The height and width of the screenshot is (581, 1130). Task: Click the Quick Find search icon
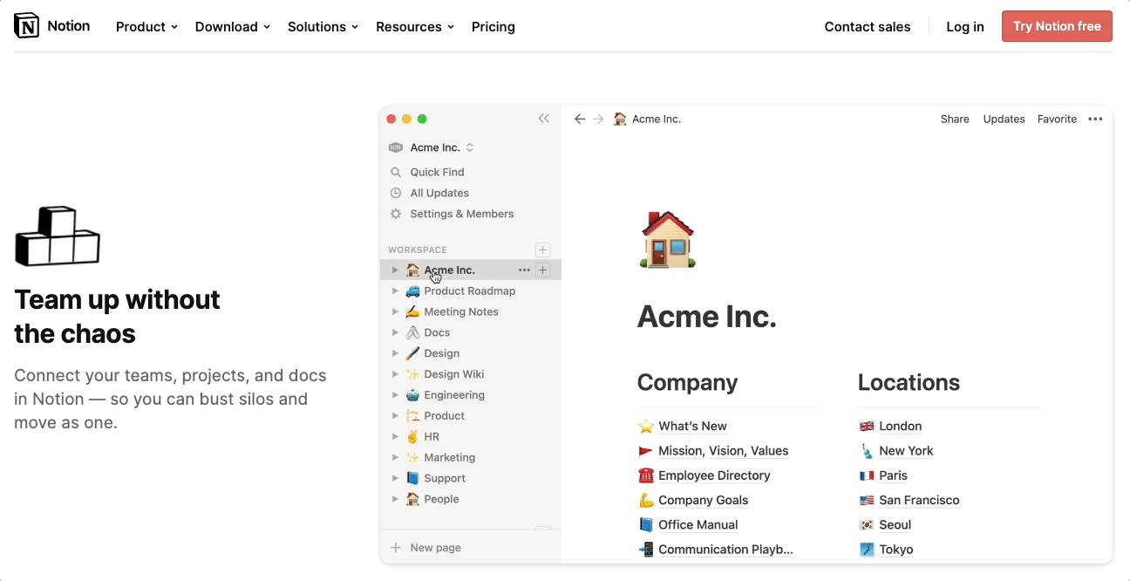coord(396,172)
